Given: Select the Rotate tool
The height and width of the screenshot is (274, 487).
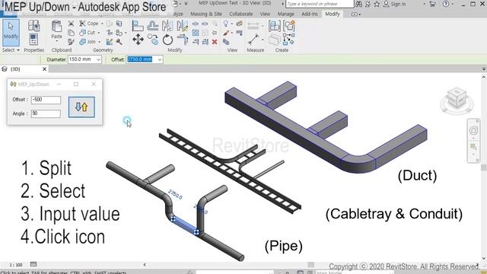Looking at the screenshot, I should click(167, 40).
